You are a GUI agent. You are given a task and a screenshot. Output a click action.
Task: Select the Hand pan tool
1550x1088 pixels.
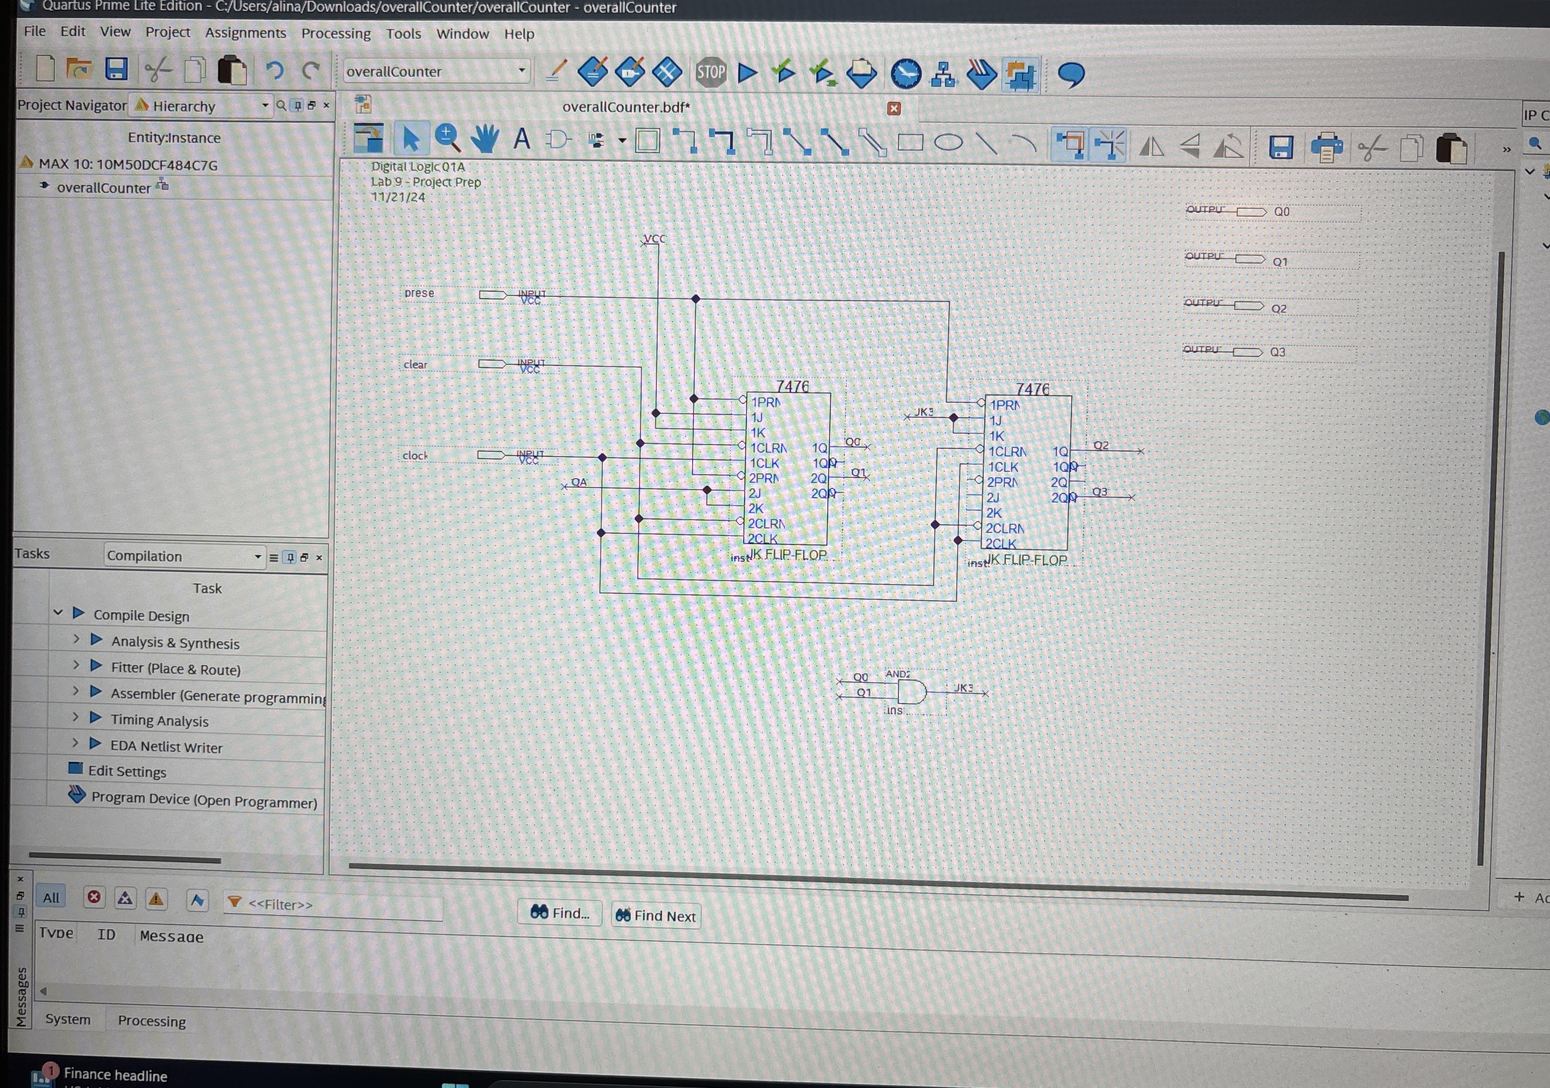pos(485,139)
